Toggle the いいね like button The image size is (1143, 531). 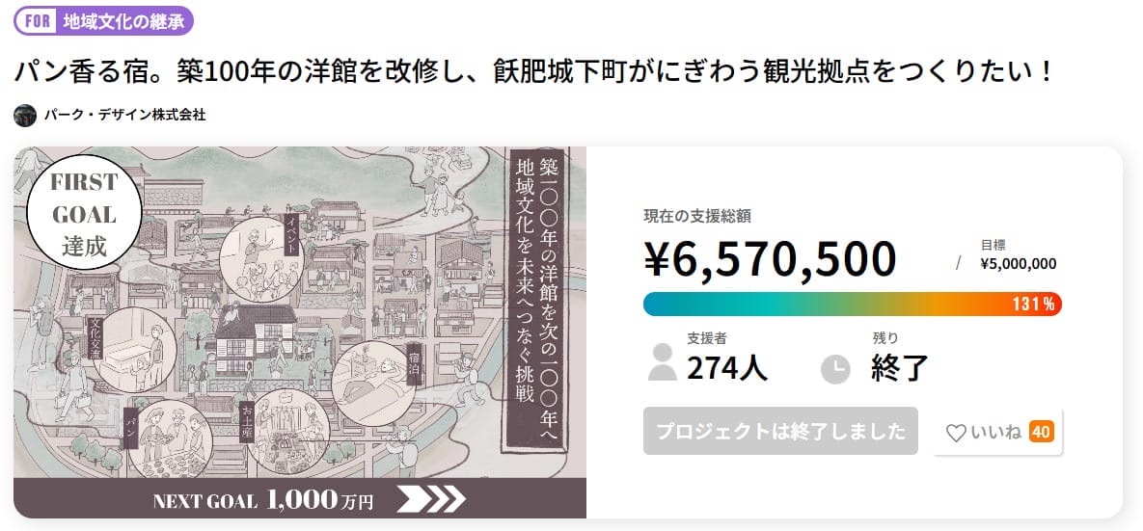pos(997,432)
